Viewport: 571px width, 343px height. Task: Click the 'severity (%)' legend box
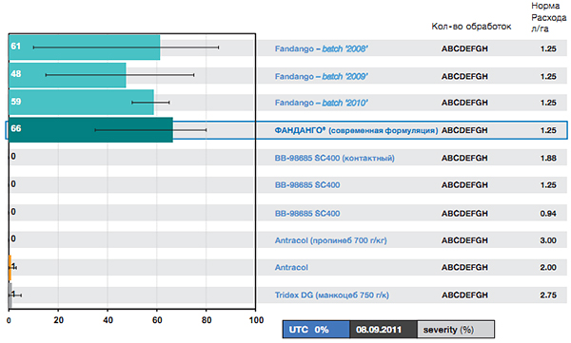[456, 330]
